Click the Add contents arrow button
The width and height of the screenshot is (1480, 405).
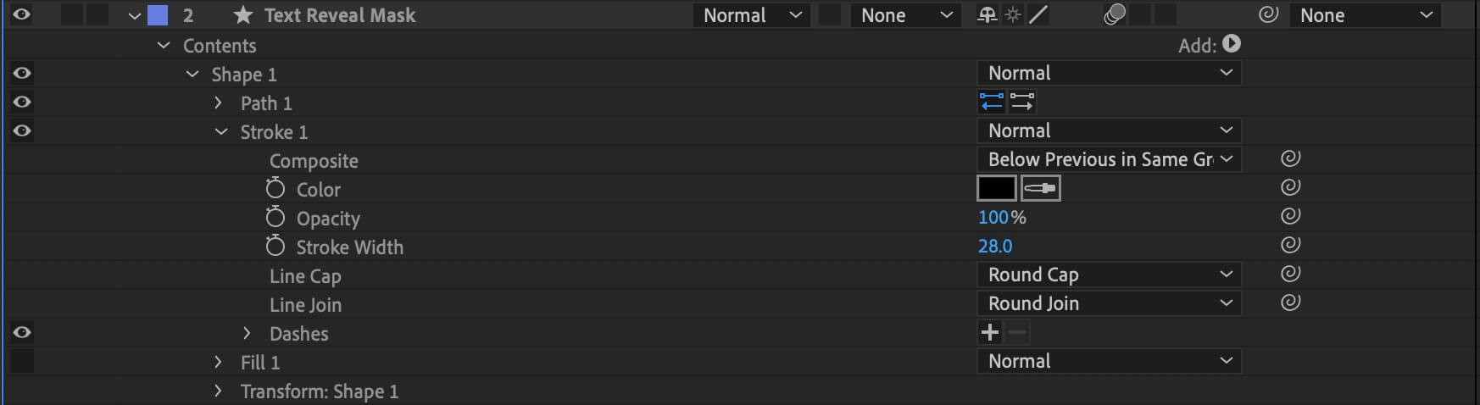coord(1232,44)
